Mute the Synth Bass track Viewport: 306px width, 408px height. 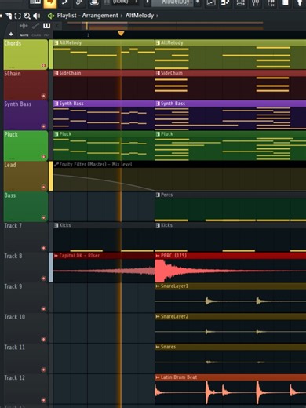[x=44, y=126]
